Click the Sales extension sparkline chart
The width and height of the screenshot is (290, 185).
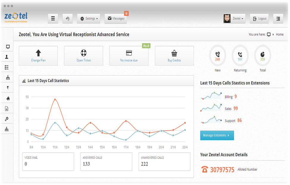click(211, 108)
